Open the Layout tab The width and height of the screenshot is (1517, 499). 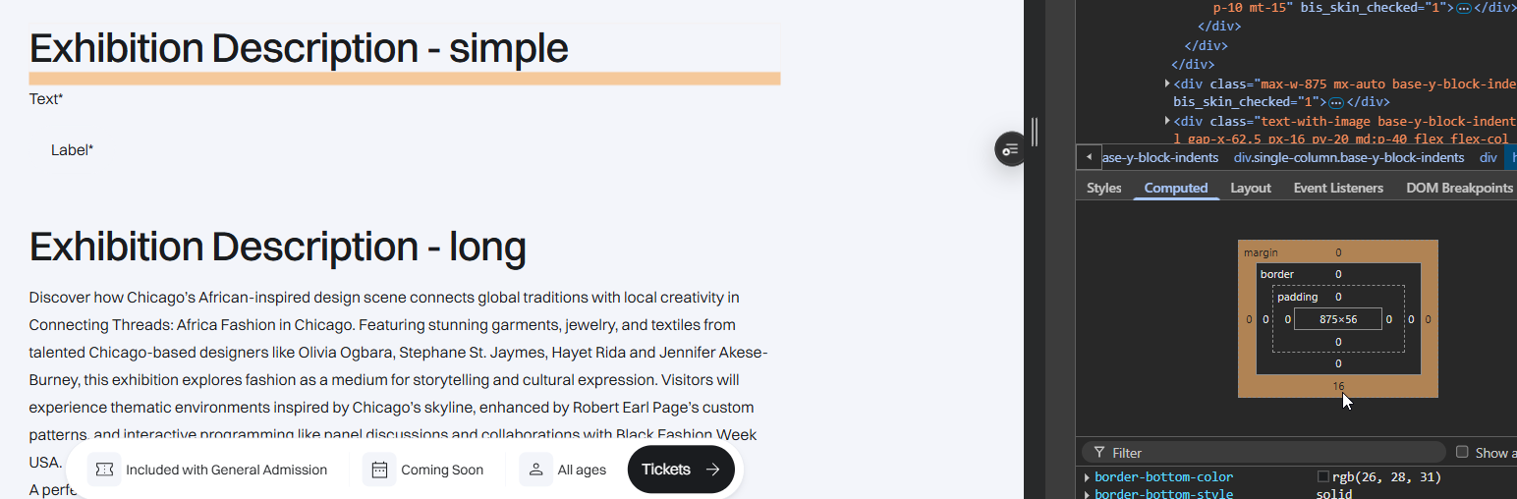point(1250,188)
